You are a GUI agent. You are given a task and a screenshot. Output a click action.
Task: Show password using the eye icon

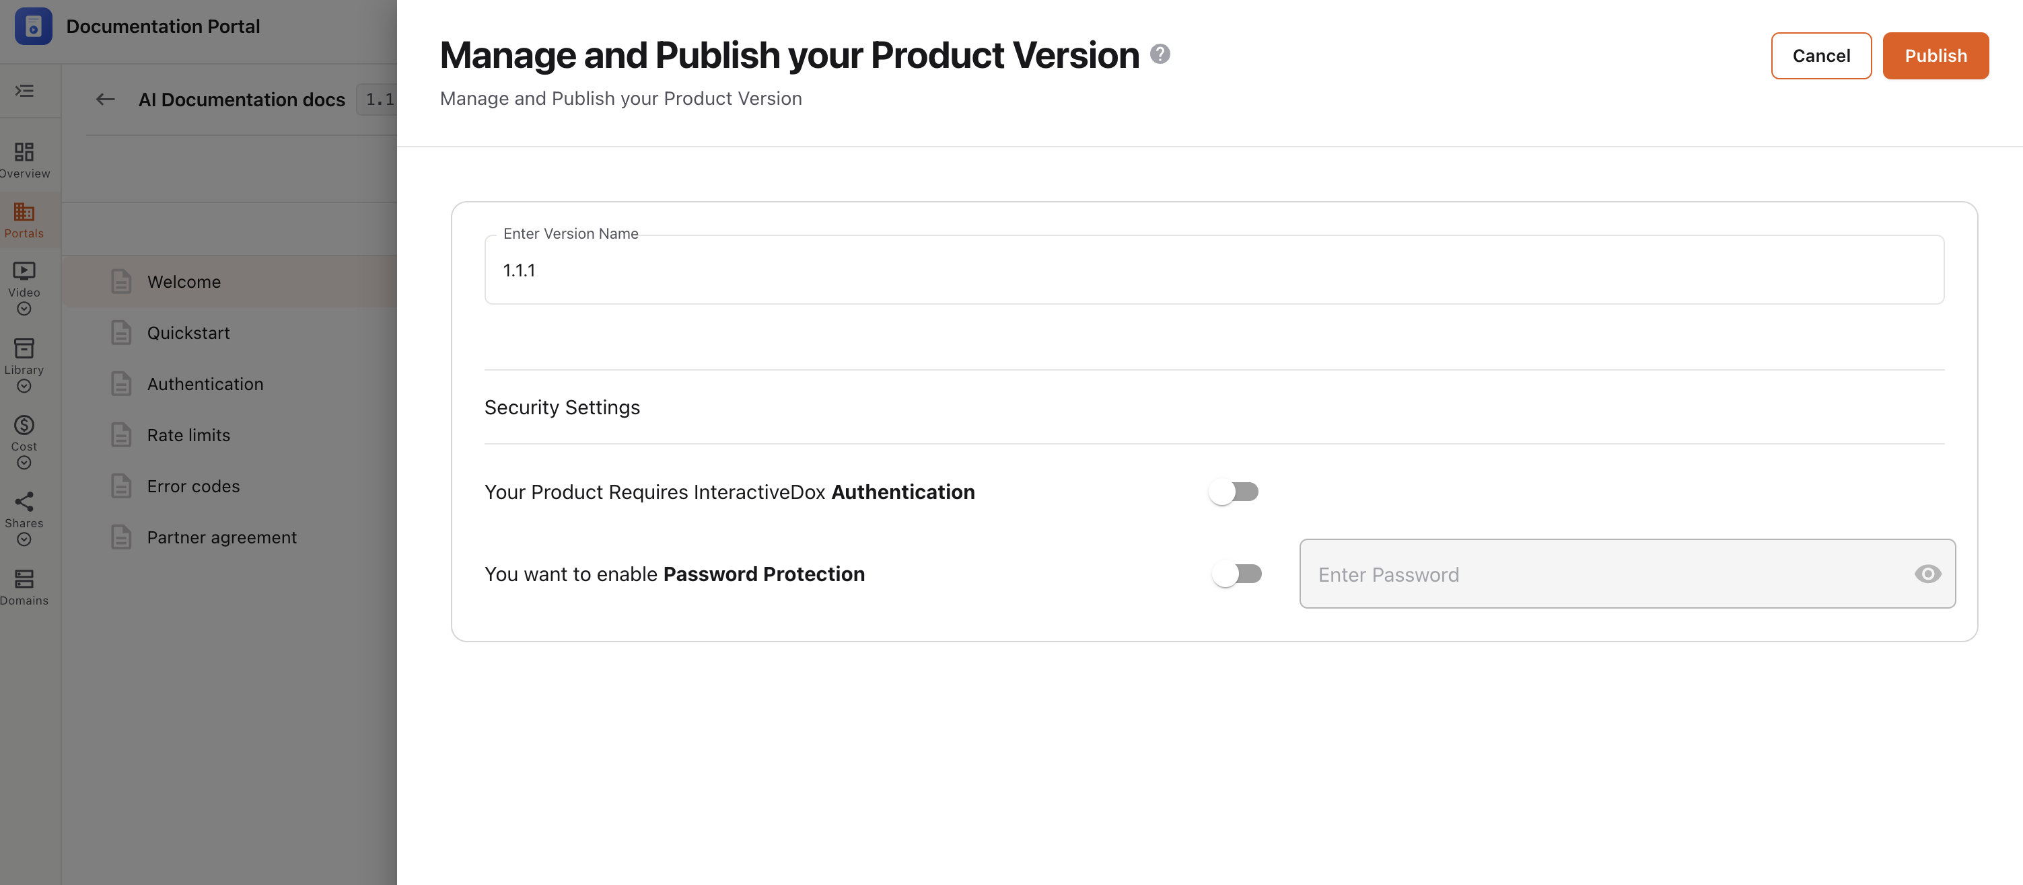click(x=1927, y=574)
